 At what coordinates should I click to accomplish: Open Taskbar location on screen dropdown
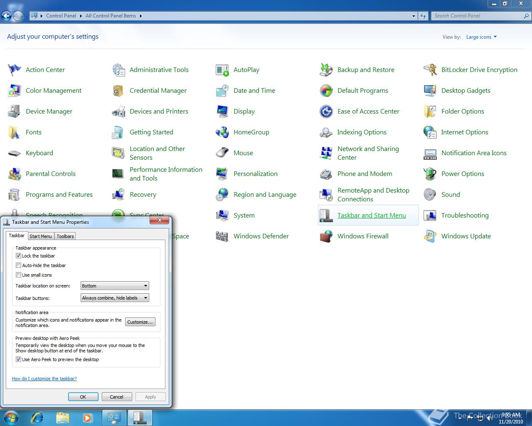115,286
